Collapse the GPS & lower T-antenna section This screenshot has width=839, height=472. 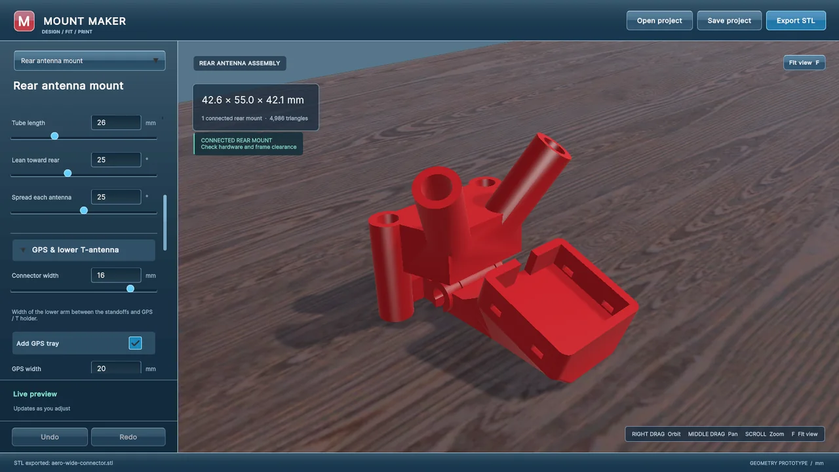84,250
